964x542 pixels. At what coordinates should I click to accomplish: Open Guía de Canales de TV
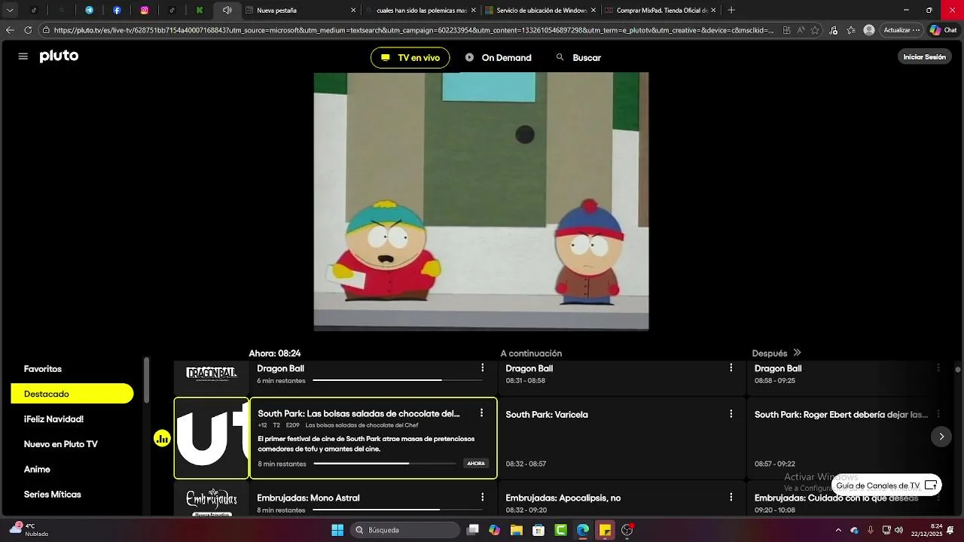tap(886, 486)
